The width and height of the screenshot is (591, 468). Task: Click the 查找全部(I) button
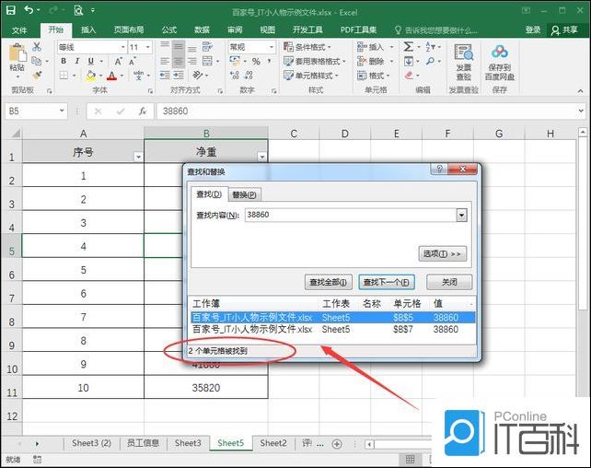click(329, 282)
